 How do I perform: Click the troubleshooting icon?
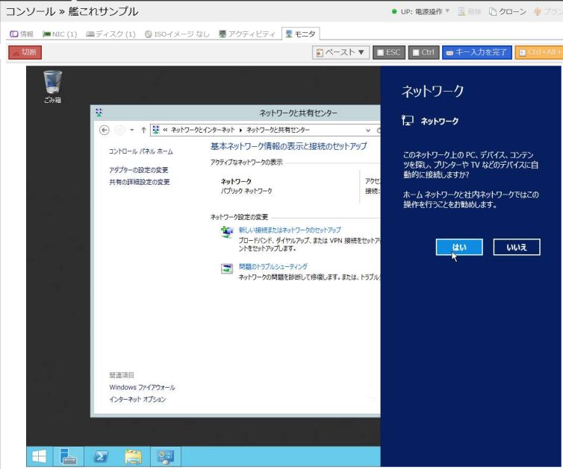(x=226, y=268)
